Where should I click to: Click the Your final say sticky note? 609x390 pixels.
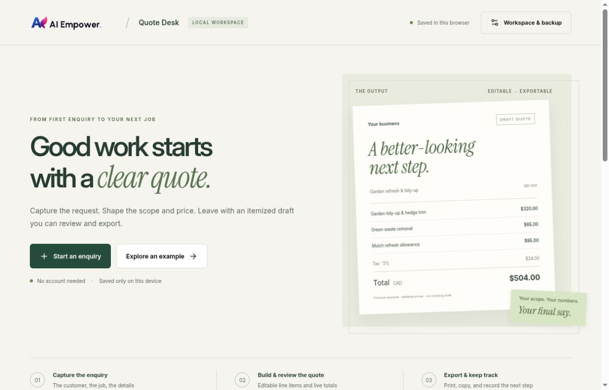[548, 307]
